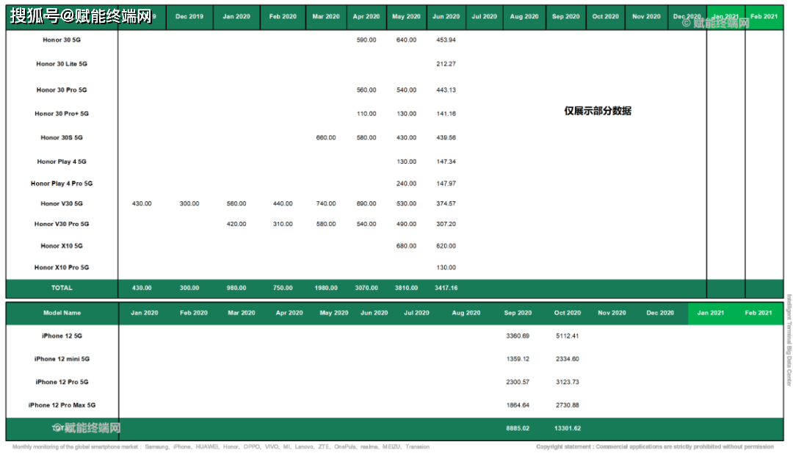Select the 5112.41 cell for iPhone 12 5G

pos(567,336)
